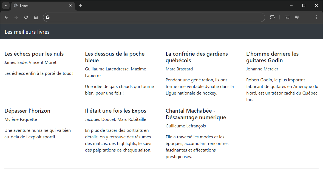Image resolution: width=323 pixels, height=177 pixels.
Task: Click author Marc Brassard
Action: tap(179, 69)
